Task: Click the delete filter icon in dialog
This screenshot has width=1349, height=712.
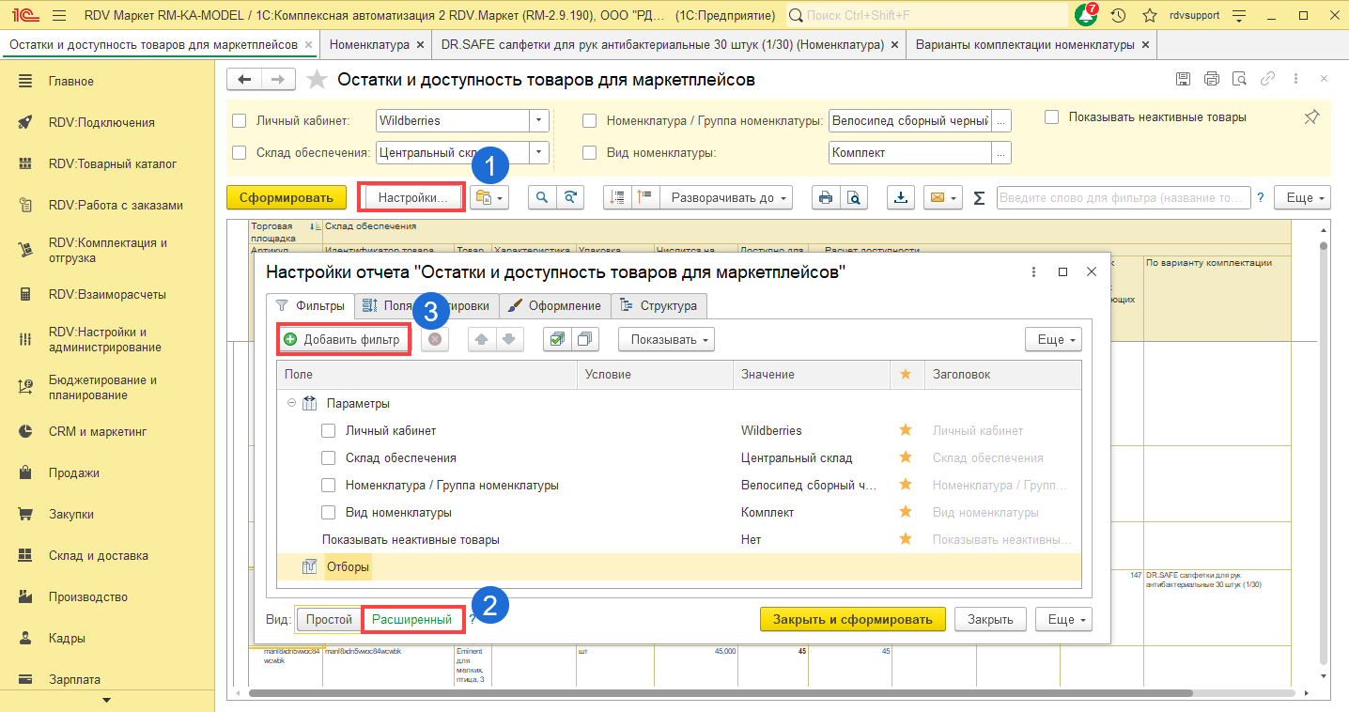Action: (435, 339)
